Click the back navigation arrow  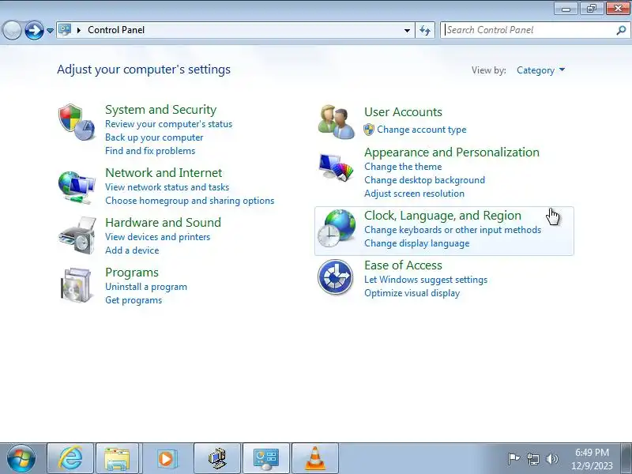tap(12, 30)
